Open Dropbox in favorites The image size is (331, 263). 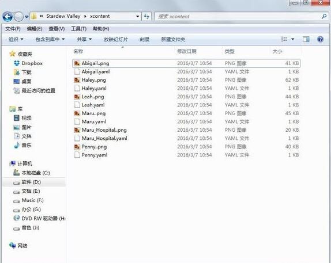(x=32, y=63)
